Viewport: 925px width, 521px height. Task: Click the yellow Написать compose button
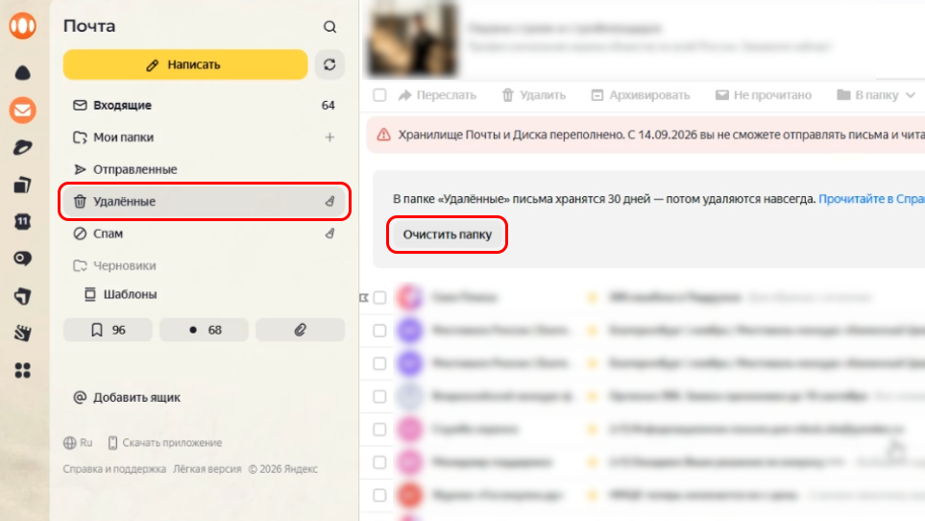(185, 64)
